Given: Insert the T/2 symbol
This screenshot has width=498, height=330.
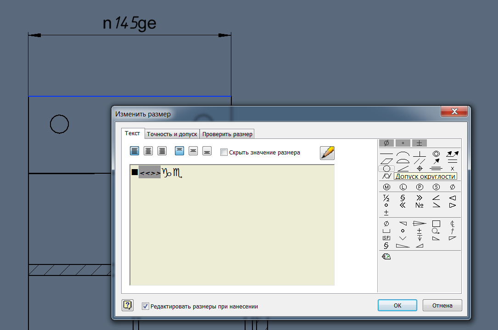Looking at the screenshot, I should coord(386,198).
